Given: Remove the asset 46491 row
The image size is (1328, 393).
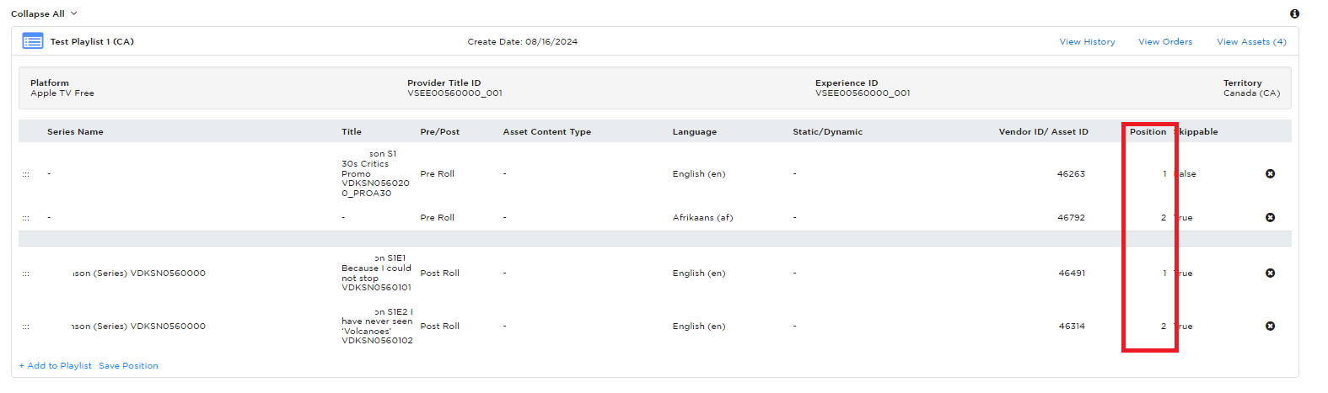Looking at the screenshot, I should (1270, 274).
